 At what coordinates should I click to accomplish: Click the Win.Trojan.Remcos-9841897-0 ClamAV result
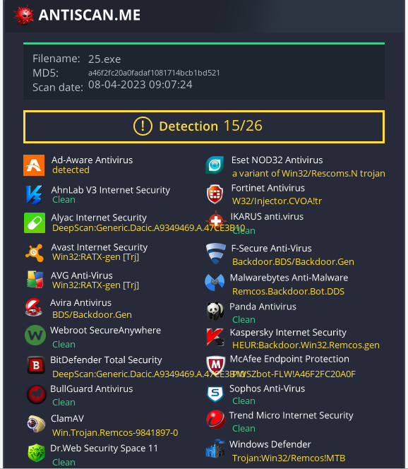coord(115,432)
